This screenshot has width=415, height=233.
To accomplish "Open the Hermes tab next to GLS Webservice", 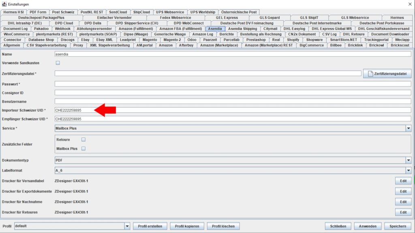I will 397,17.
